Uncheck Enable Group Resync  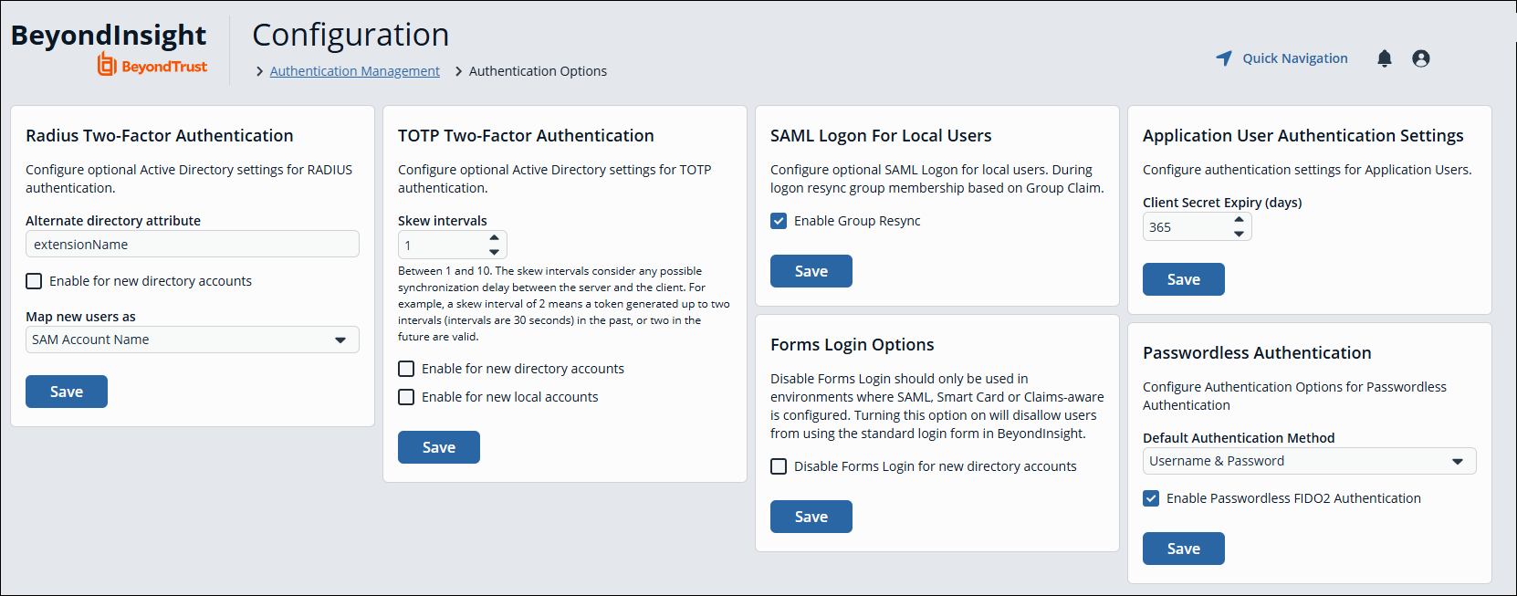tap(779, 221)
